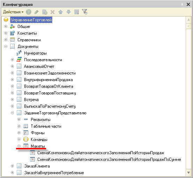Select the Табличные части tree item
This screenshot has width=193, height=178.
tap(46, 126)
